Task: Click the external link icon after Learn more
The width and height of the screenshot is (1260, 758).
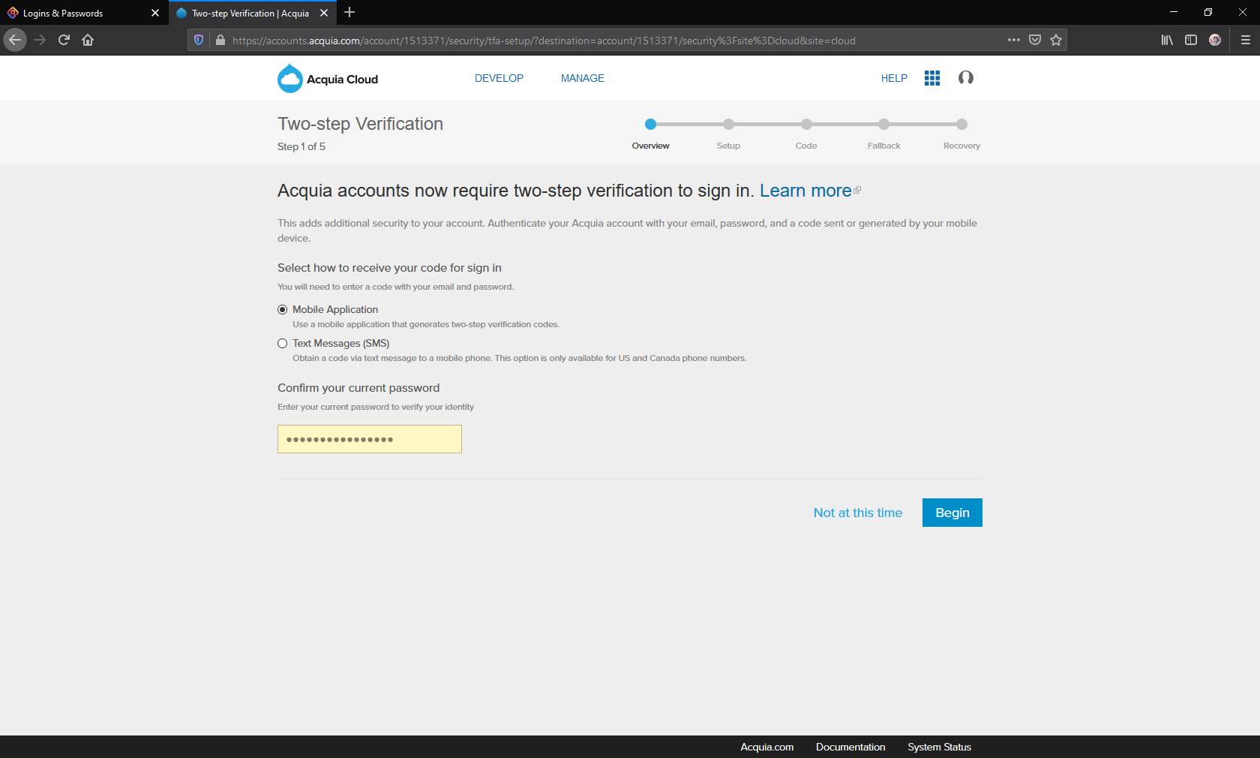Action: coord(857,190)
